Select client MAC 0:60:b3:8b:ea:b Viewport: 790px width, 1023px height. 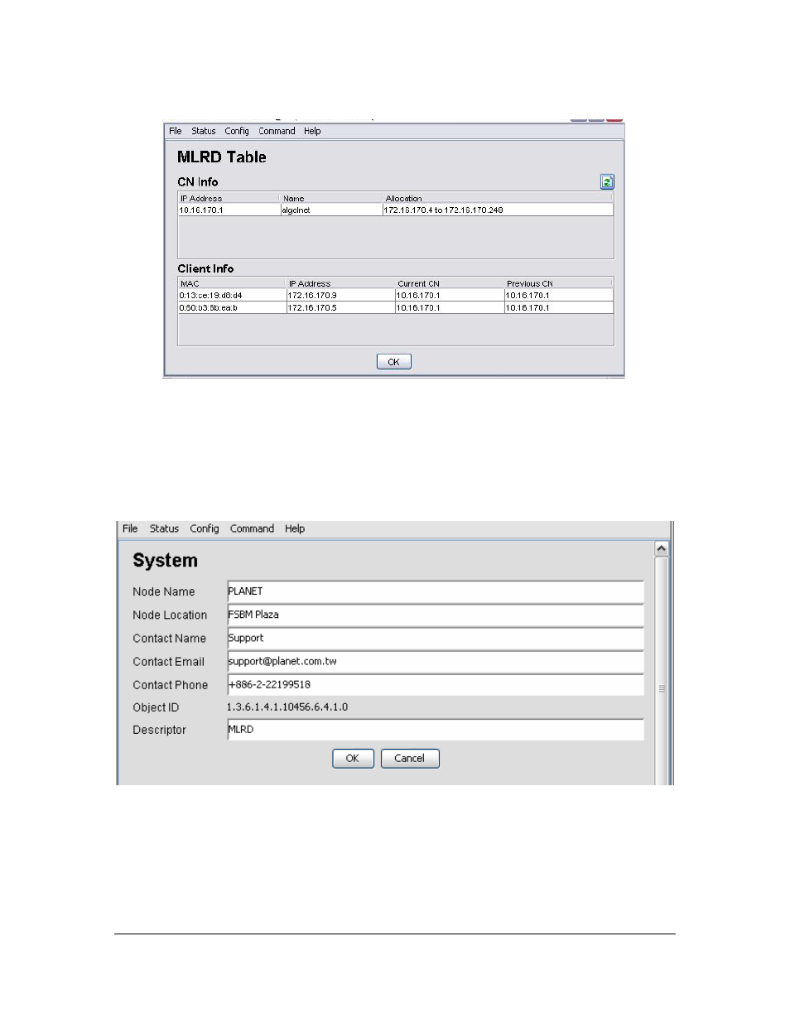coord(233,308)
